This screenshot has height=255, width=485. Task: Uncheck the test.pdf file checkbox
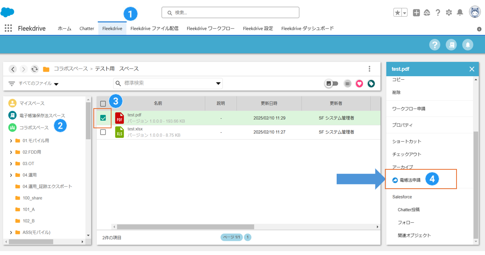(103, 118)
